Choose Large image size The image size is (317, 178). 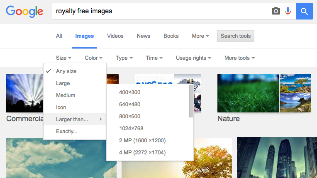coord(63,83)
